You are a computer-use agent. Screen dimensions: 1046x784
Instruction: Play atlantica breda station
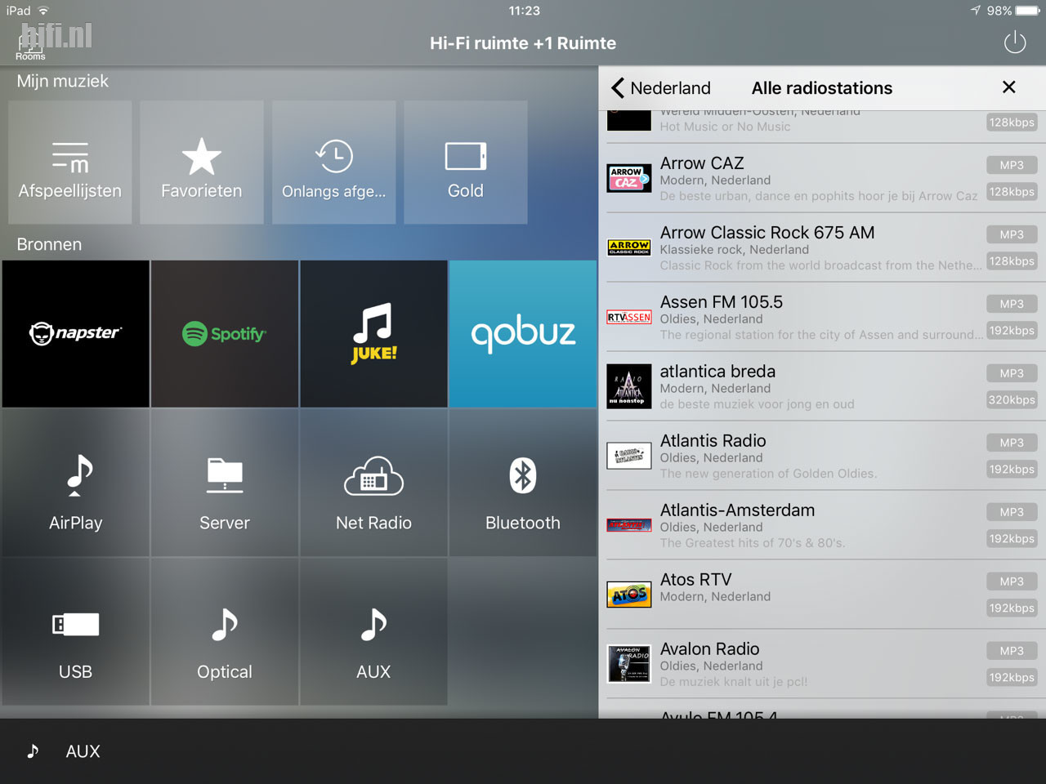822,386
